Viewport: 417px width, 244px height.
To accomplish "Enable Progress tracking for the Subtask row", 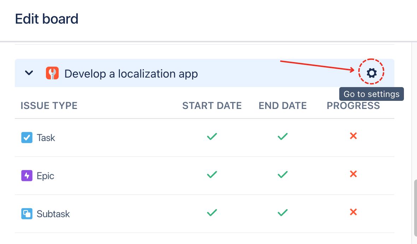I will pos(353,212).
